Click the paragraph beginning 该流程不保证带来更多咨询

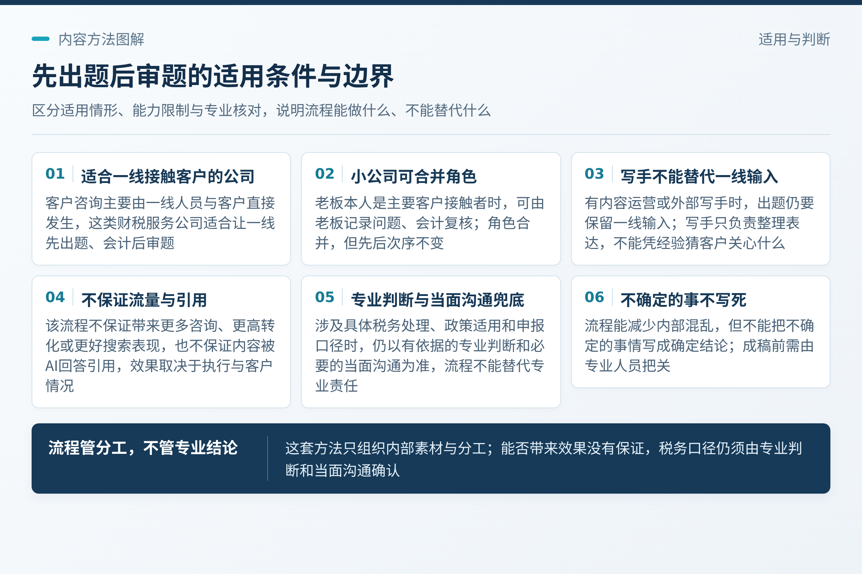coord(160,356)
